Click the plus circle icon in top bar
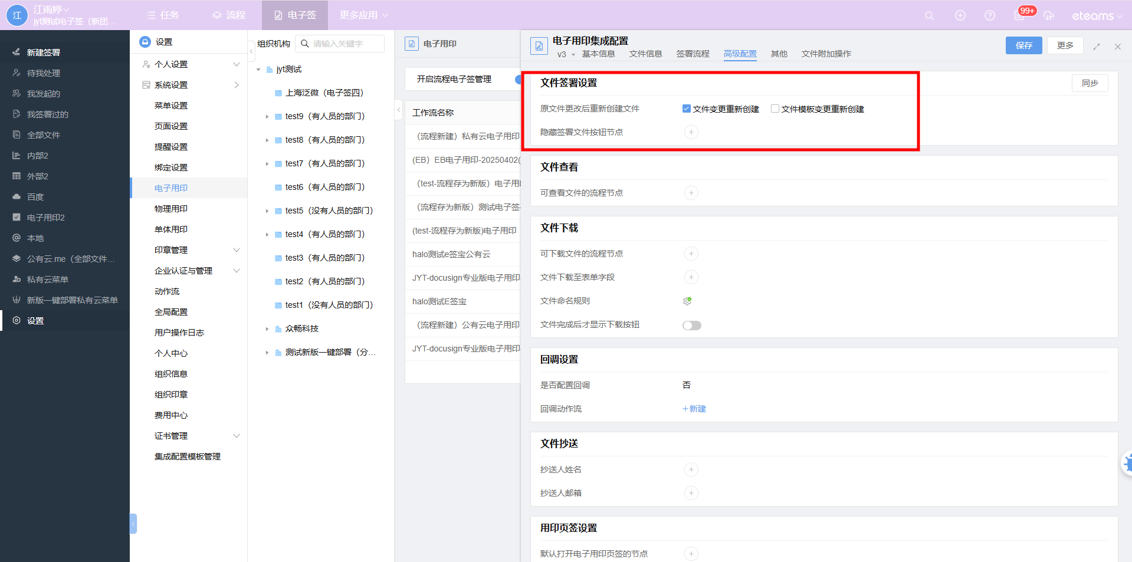 coord(960,16)
